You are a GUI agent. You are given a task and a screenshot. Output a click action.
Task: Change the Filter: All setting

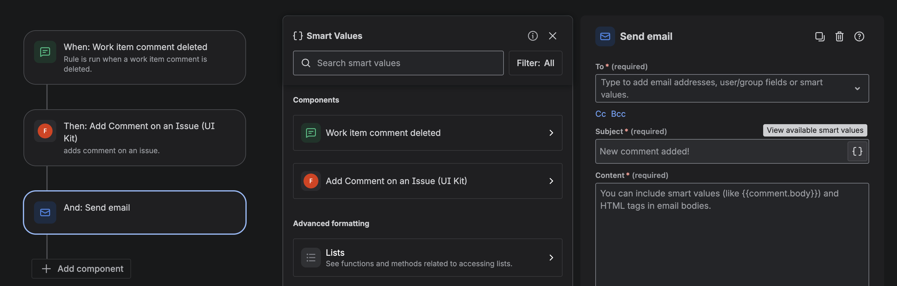pos(535,63)
